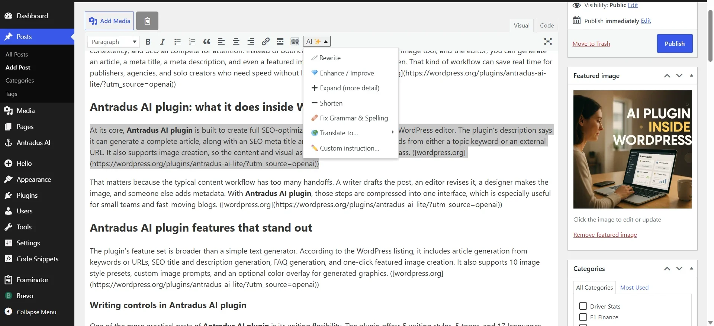
Task: Click the Publish button
Action: (x=675, y=43)
